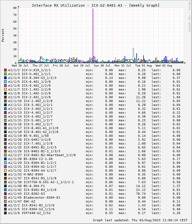The width and height of the screenshot is (192, 224).
Task: Click the yellow swatch beside e1/1/7 ICX-1.401-1/2/8
Action: pyautogui.click(x=5, y=89)
